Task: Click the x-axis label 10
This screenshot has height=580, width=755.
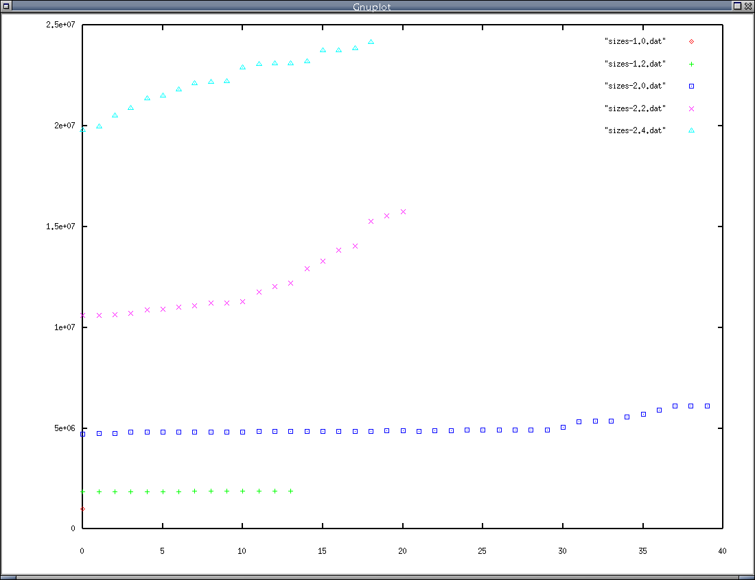Action: [242, 551]
